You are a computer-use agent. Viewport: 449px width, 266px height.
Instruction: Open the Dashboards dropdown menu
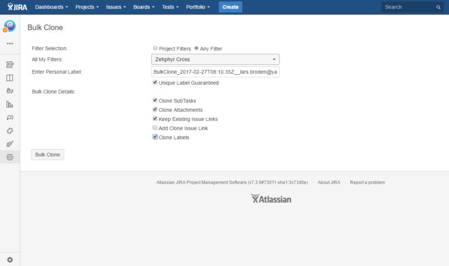coord(51,7)
